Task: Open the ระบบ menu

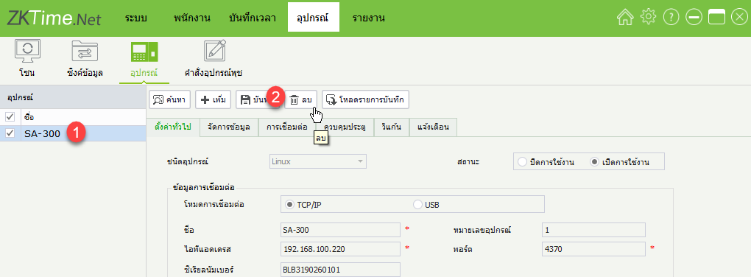Action: [x=135, y=18]
